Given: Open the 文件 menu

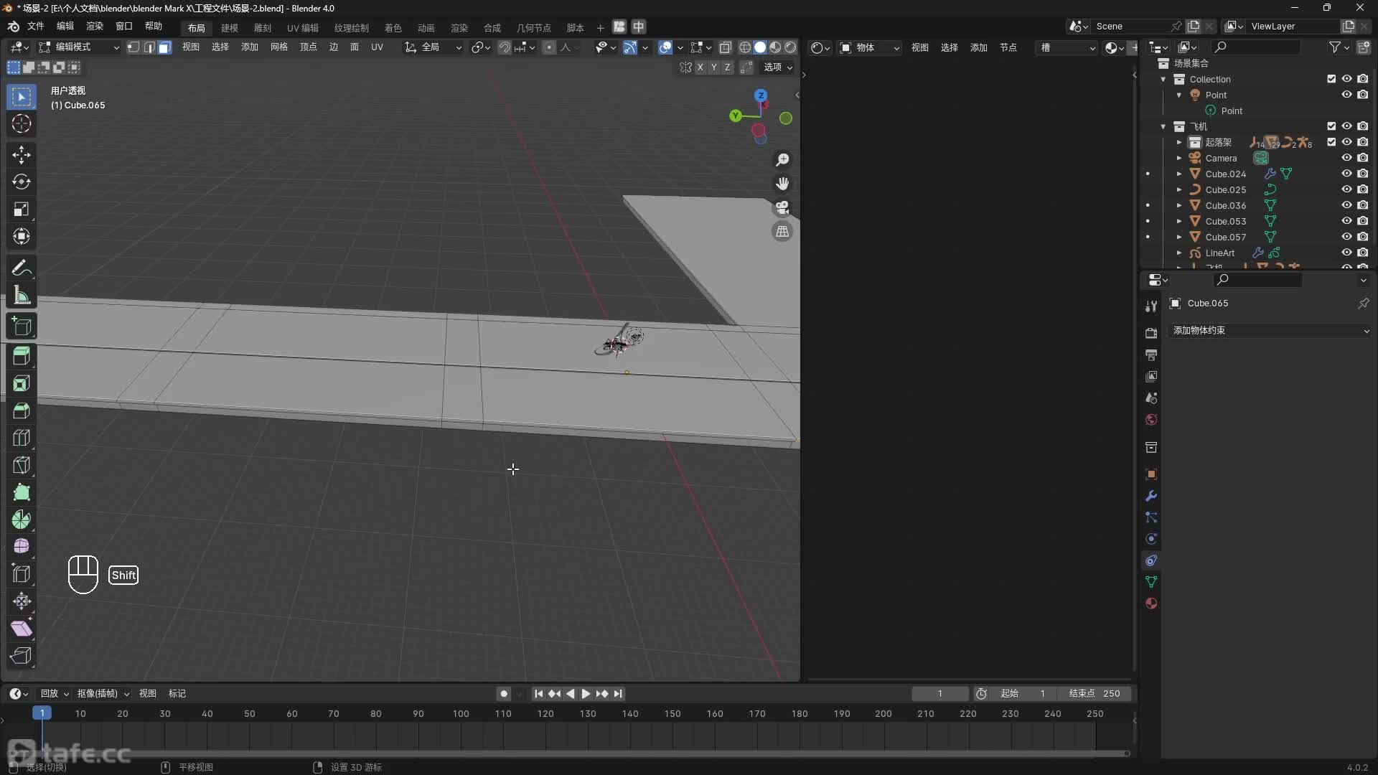Looking at the screenshot, I should [x=36, y=27].
